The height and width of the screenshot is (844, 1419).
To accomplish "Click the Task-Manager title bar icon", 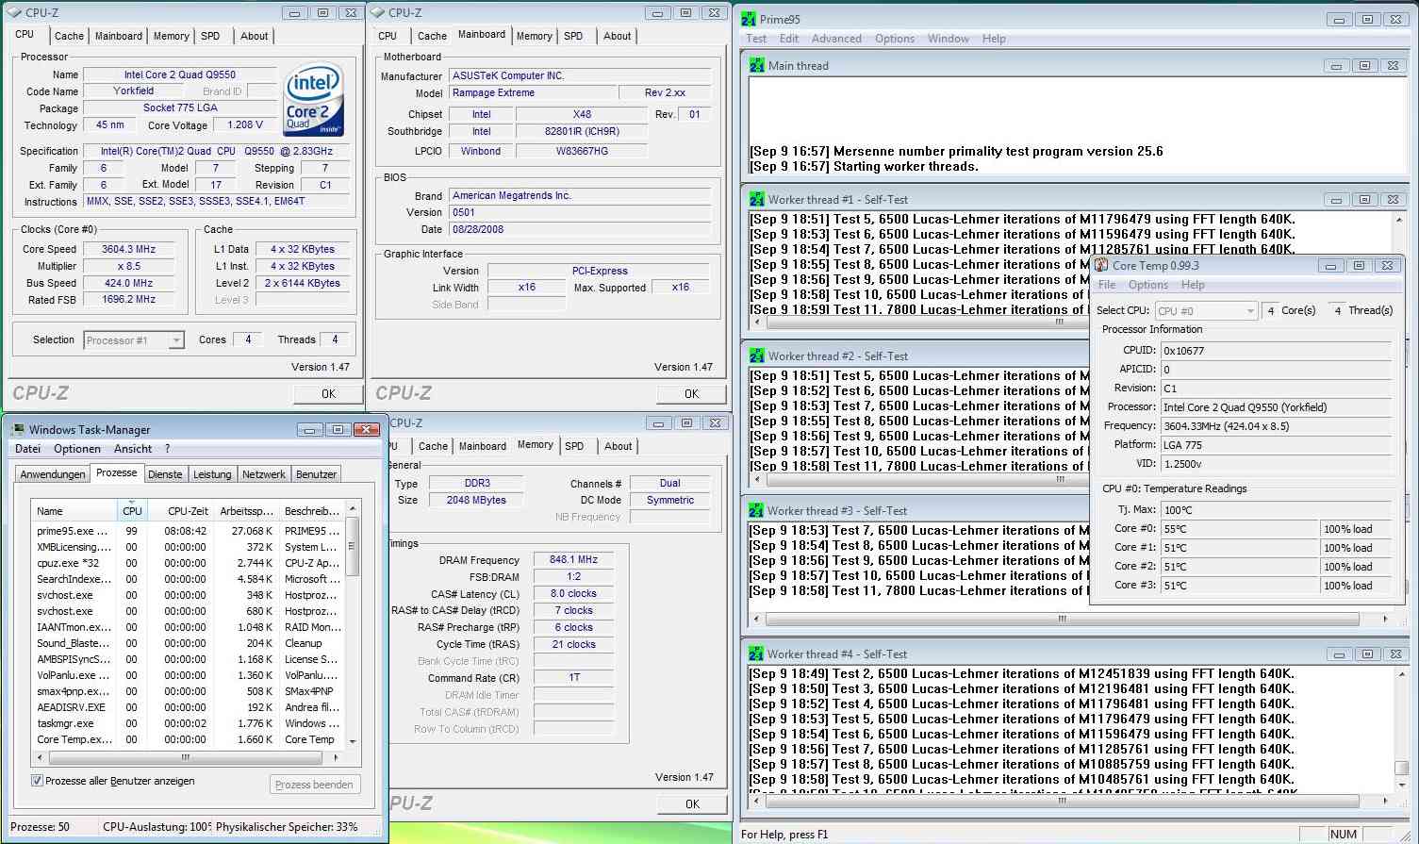I will [18, 429].
